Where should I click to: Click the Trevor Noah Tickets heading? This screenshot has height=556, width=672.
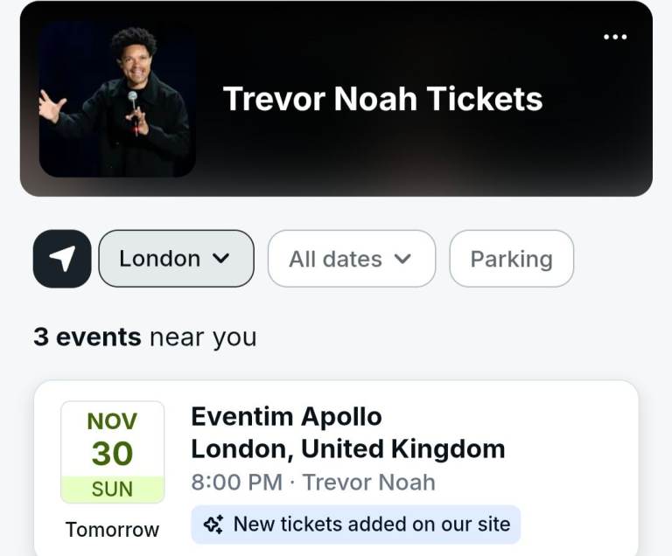pos(382,99)
